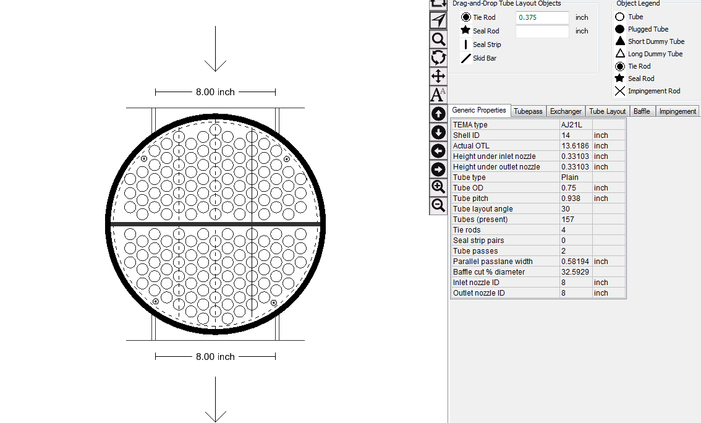Click the empty Seal Rod diameter field

coord(542,31)
